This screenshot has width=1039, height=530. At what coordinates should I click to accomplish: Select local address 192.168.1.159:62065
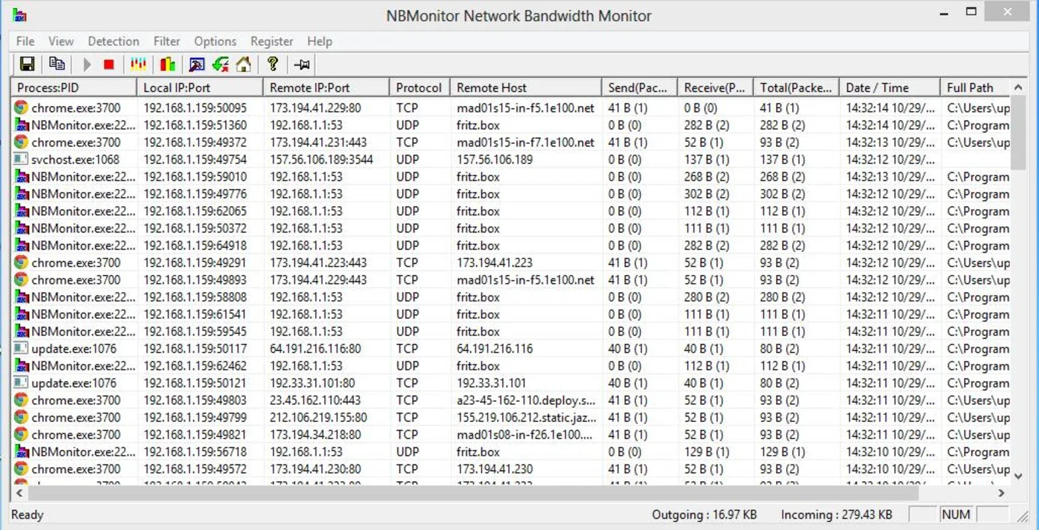click(x=195, y=211)
